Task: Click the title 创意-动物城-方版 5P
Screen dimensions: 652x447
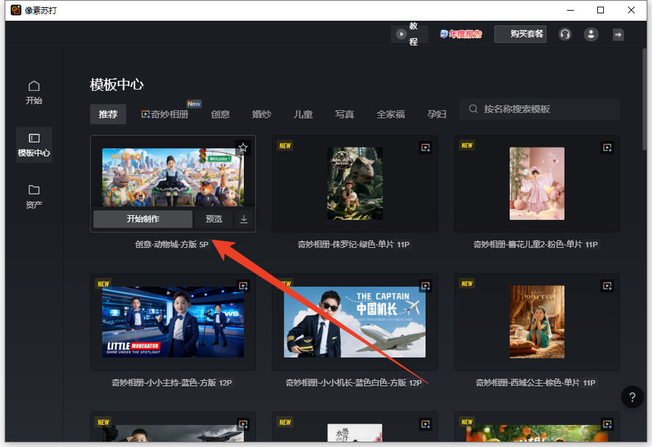Action: [x=172, y=245]
